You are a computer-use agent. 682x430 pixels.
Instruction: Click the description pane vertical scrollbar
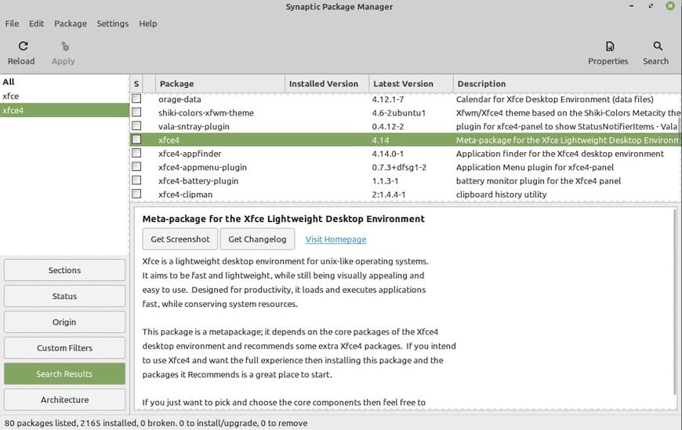click(x=675, y=302)
